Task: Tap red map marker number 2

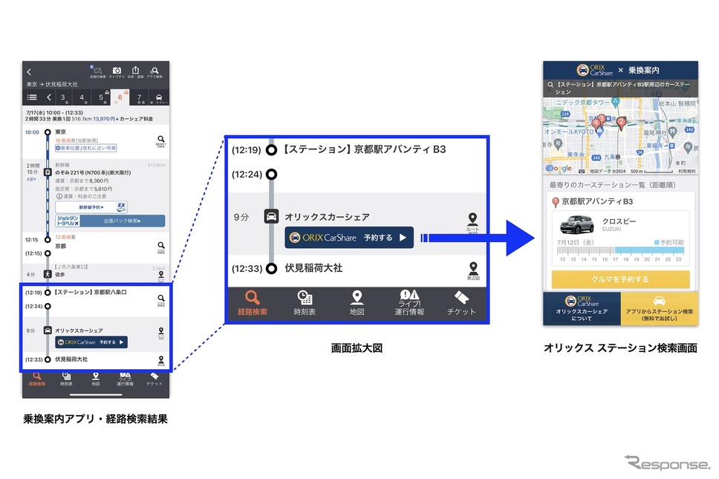Action: pyautogui.click(x=621, y=123)
